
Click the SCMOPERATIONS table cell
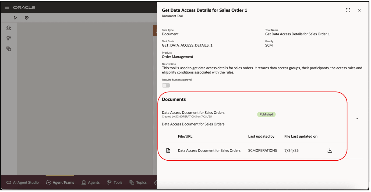tap(262, 150)
